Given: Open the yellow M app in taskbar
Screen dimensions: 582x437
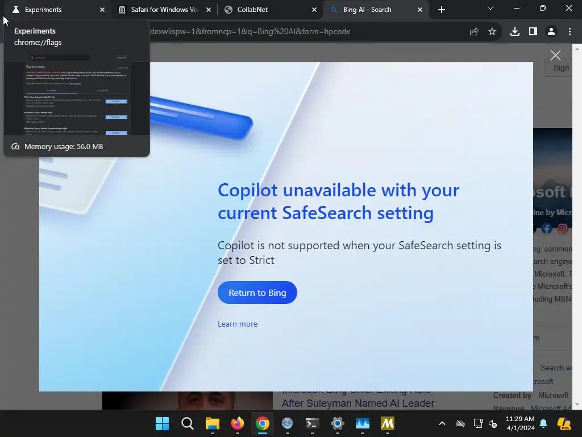Looking at the screenshot, I should click(x=388, y=423).
